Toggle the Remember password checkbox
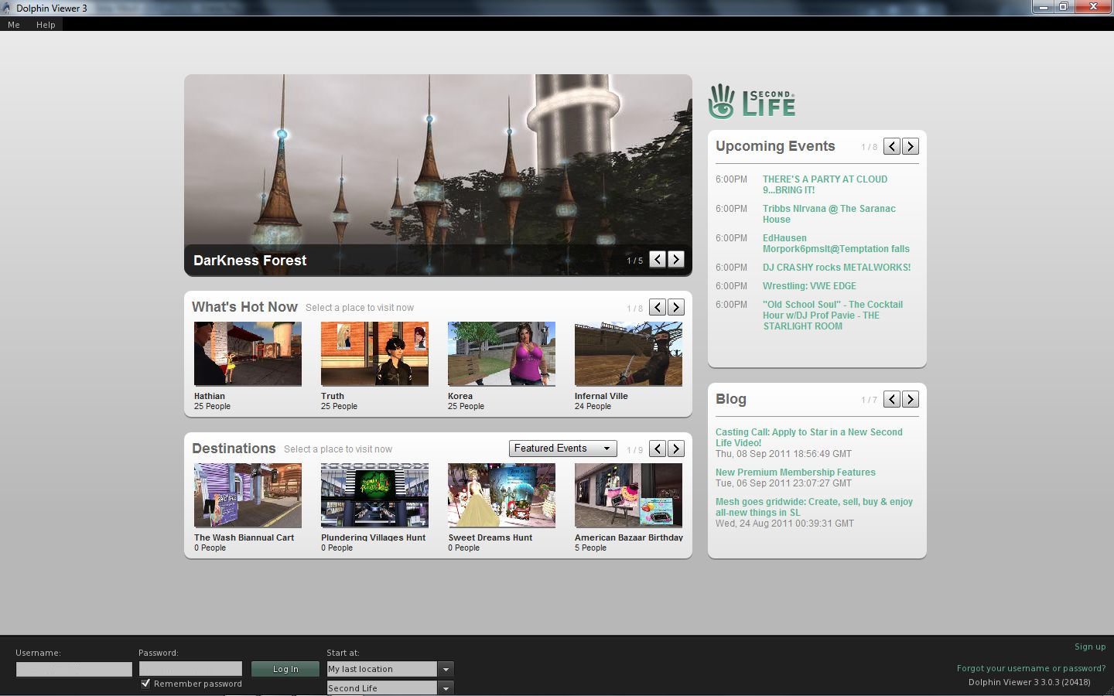1114x696 pixels. pyautogui.click(x=145, y=684)
